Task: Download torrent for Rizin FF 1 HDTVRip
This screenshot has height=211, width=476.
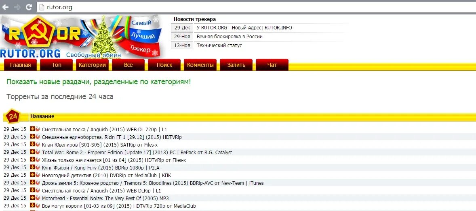Action: click(x=32, y=137)
